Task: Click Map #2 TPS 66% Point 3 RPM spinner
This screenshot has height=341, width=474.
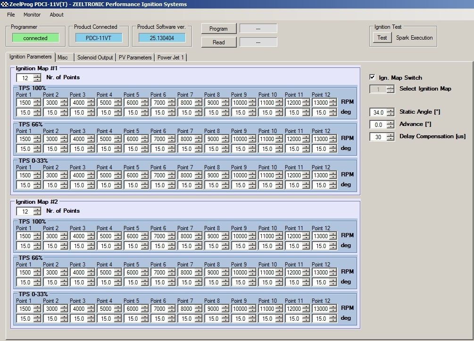Action: pyautogui.click(x=91, y=273)
